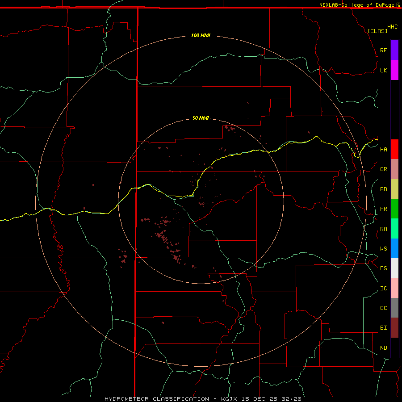Click the WS legend label
This screenshot has width=402, height=402.
[383, 248]
